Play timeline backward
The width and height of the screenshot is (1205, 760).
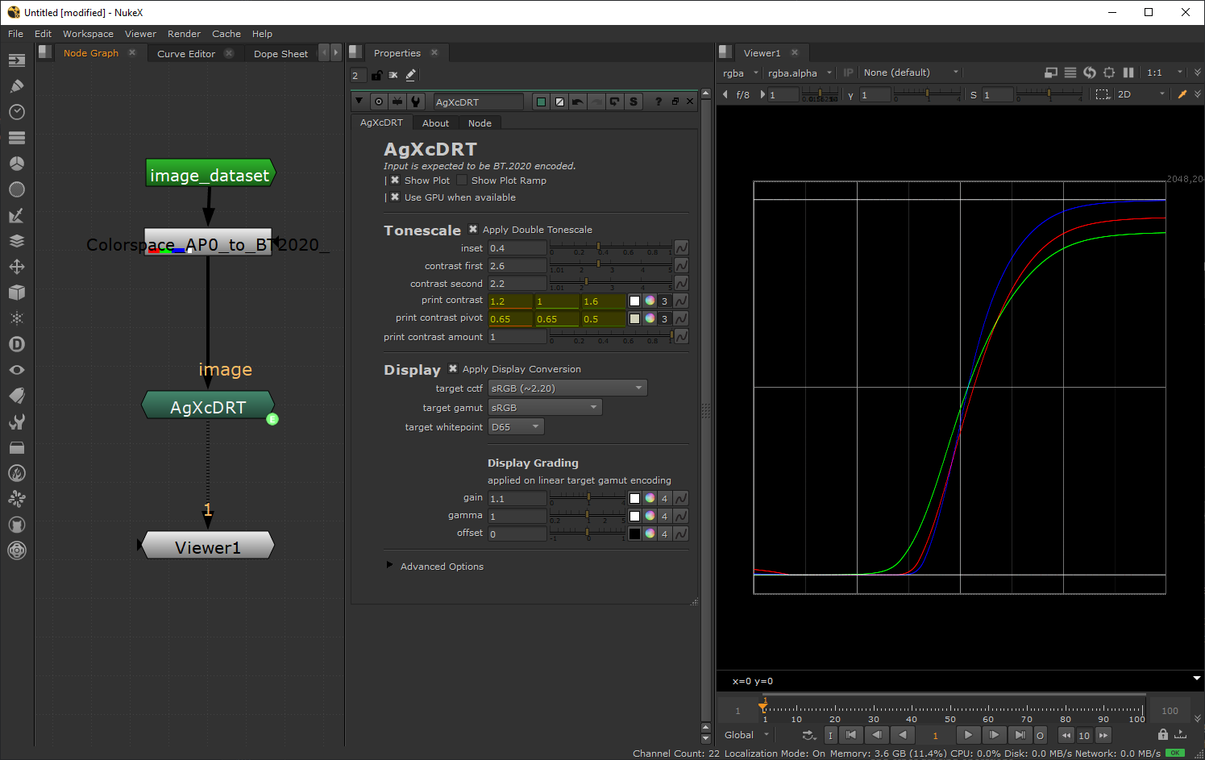(904, 735)
